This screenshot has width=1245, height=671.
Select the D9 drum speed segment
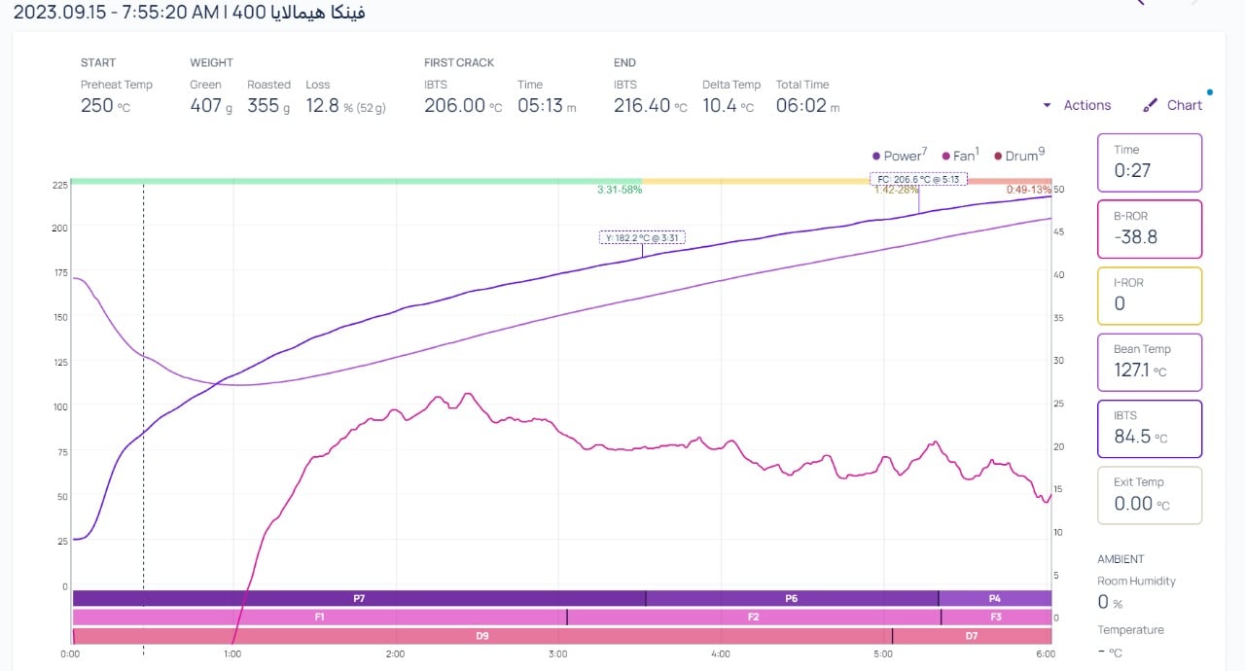(x=481, y=636)
